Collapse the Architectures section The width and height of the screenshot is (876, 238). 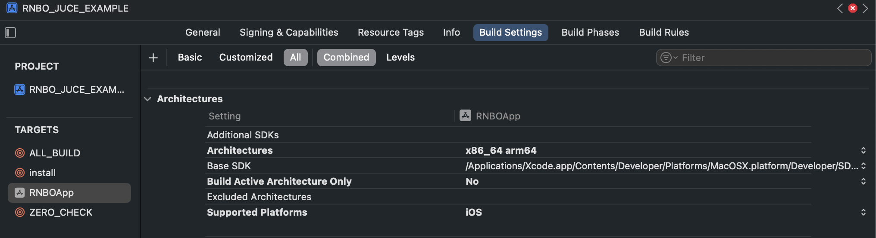point(147,99)
